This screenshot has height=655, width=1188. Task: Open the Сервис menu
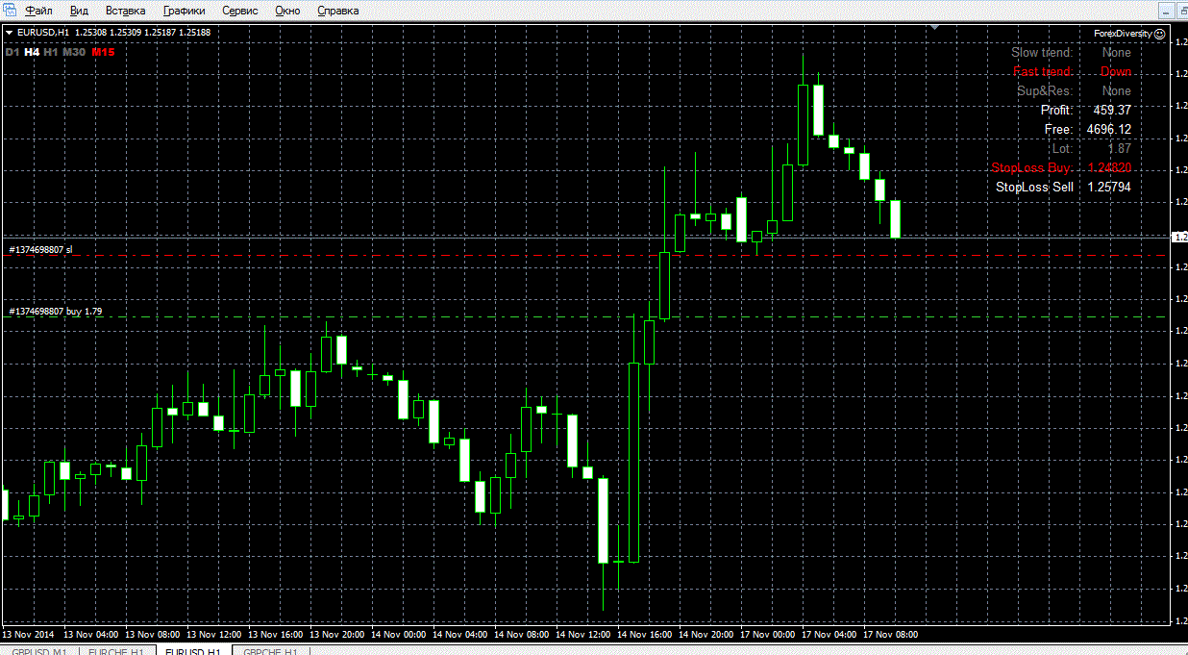point(240,11)
